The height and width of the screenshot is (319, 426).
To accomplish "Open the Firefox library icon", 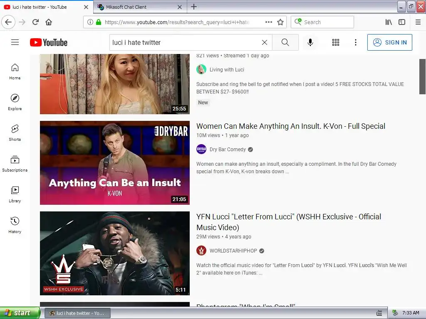I will [x=389, y=22].
